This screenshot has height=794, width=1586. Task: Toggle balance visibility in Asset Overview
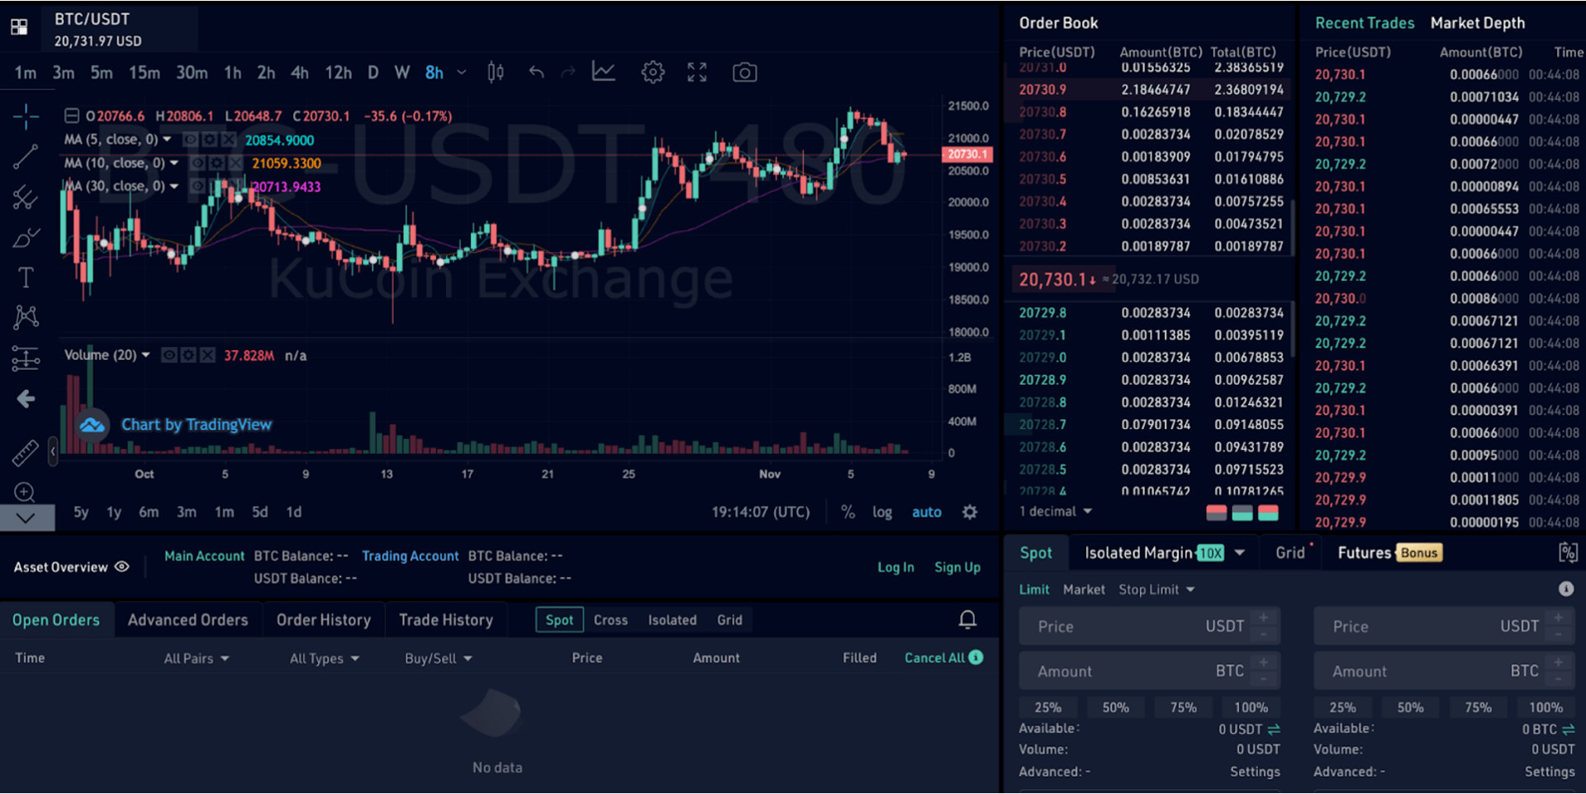click(x=122, y=567)
